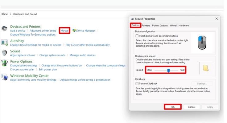Open the Pointer Options tab

[160, 26]
